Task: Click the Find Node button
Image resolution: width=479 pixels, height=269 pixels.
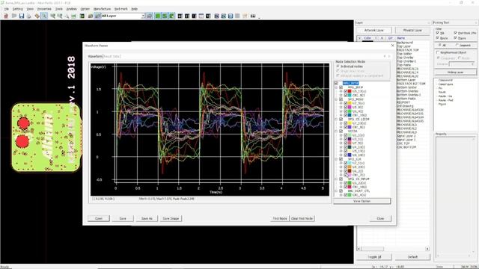Action: coord(280,218)
